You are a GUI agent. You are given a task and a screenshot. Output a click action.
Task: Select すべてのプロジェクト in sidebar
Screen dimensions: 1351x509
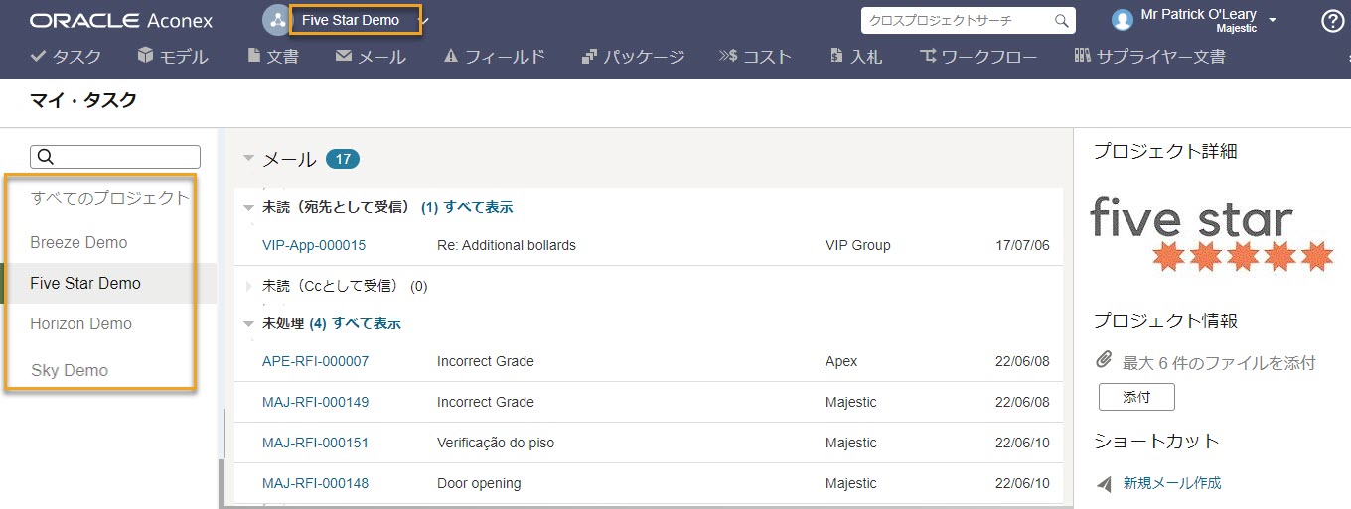pyautogui.click(x=109, y=198)
